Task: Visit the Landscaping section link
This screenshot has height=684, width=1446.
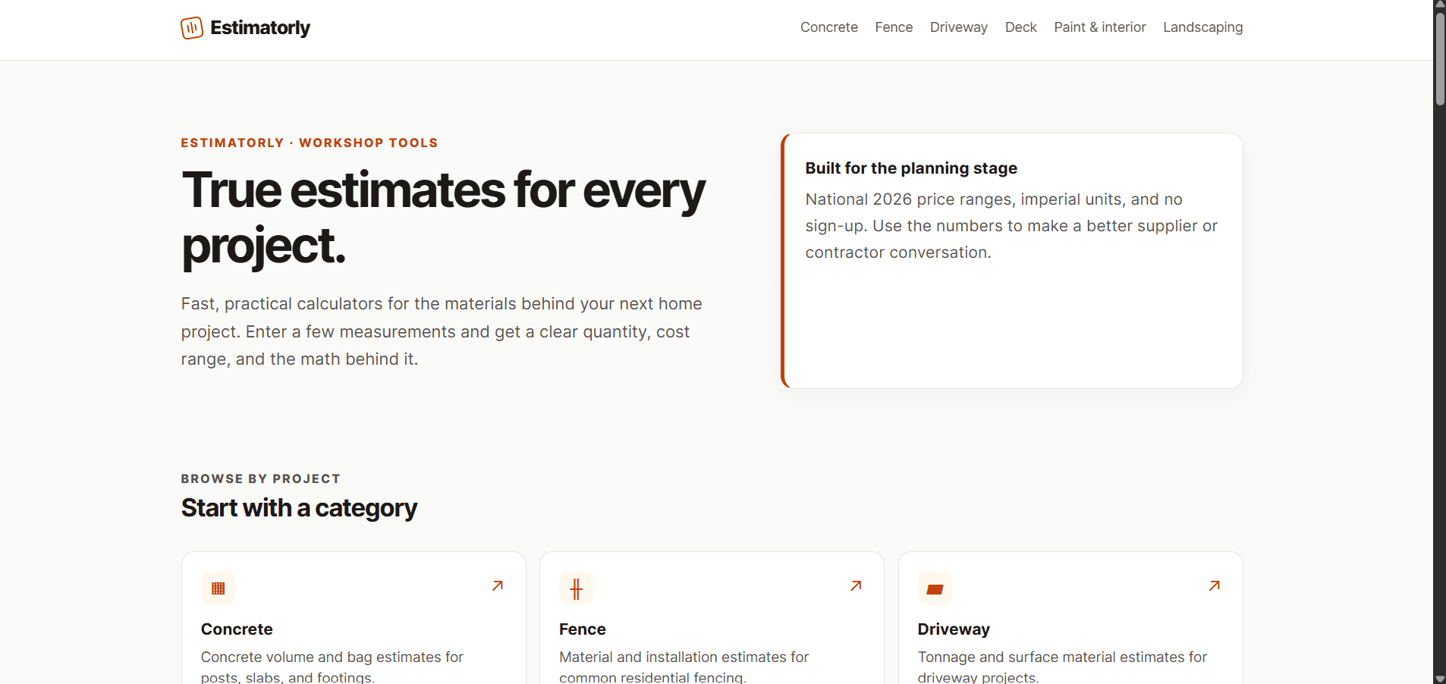Action: point(1203,27)
